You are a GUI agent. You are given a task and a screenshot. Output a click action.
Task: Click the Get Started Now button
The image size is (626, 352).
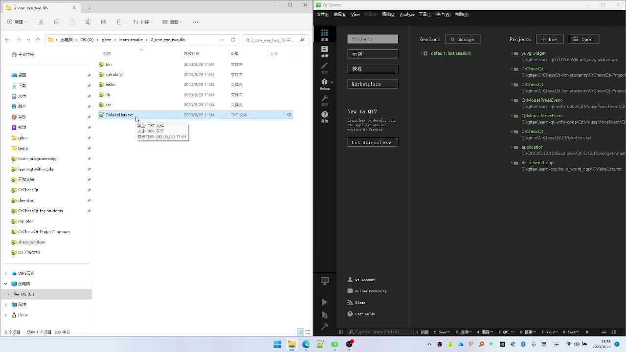pyautogui.click(x=372, y=142)
